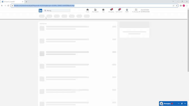Compose a new message in Messaging bar
Viewport: 189px width, 106px height.
tap(182, 104)
